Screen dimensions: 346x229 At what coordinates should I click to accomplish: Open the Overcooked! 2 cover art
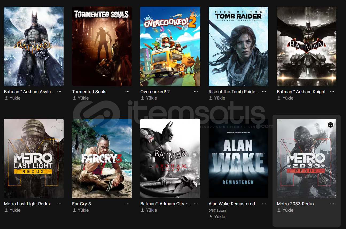(x=170, y=46)
